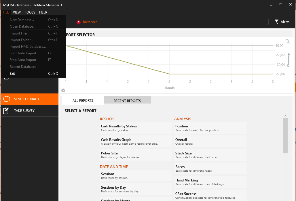Switch to ALL REPORTS tab
The height and width of the screenshot is (201, 296).
click(83, 101)
